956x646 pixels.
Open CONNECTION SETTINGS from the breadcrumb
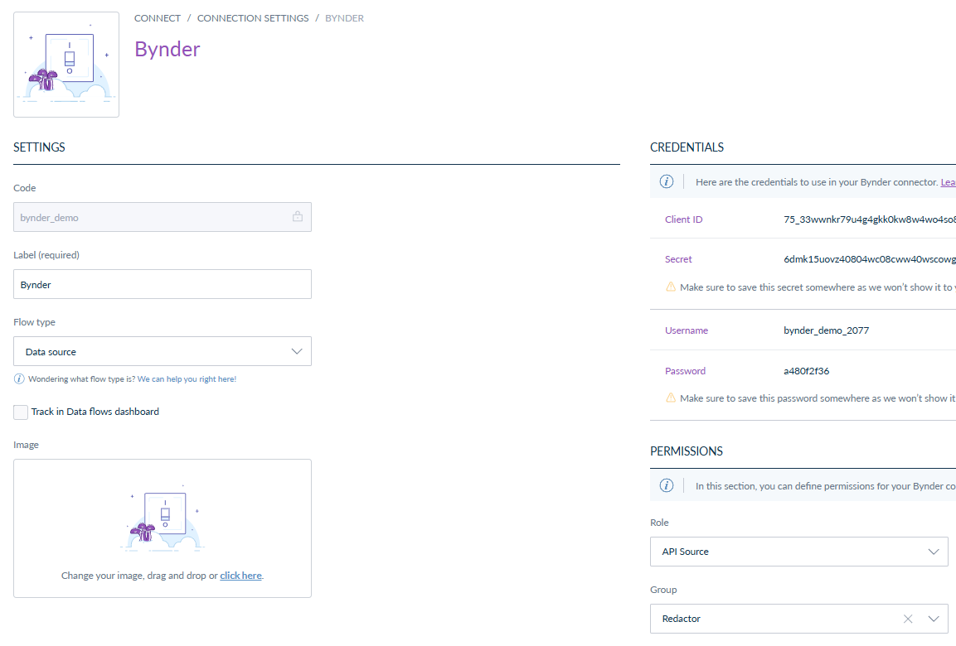pos(252,17)
